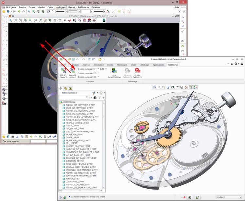This screenshot has height=201, width=245.
Task: Open the Fenêtres menu in TellWATCH
Action: tap(96, 7)
